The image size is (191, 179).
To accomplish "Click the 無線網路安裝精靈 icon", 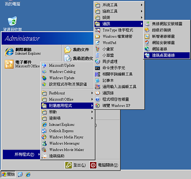I will tap(147, 24).
